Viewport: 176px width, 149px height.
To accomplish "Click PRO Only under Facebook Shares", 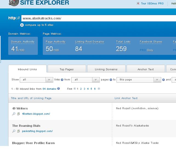I will point(146,50).
